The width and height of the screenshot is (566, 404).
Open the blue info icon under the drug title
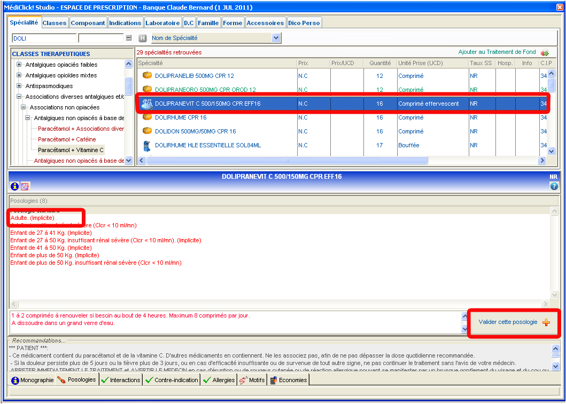point(15,186)
